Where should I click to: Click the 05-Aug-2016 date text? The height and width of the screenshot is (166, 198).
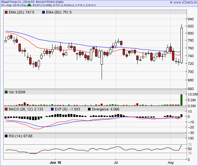(x=11, y=5)
